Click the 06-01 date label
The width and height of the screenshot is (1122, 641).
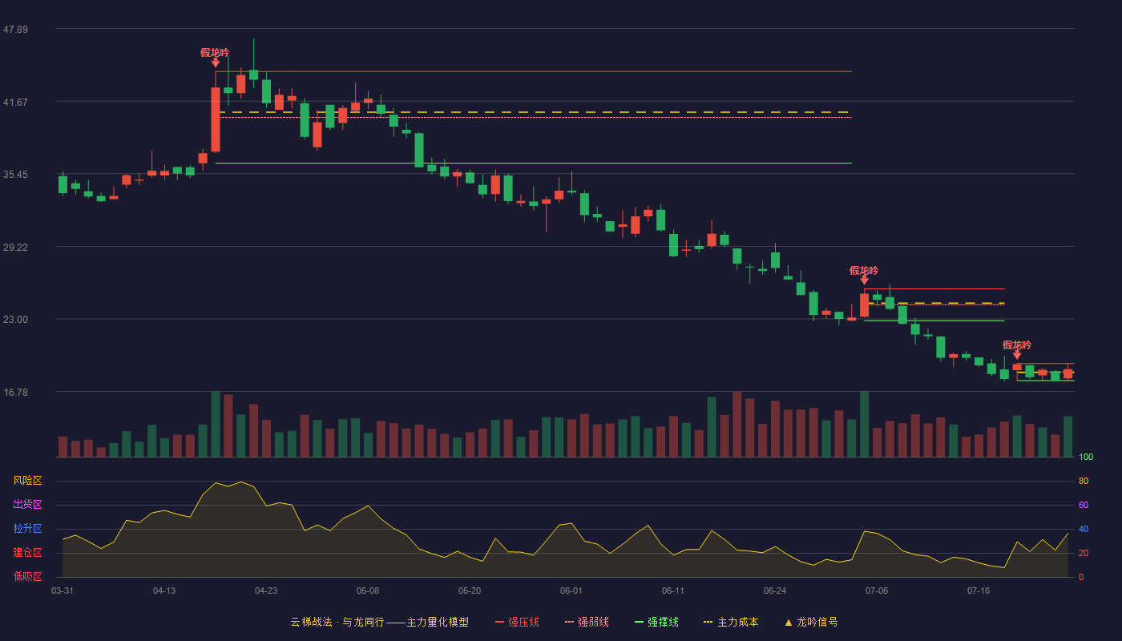coord(571,591)
